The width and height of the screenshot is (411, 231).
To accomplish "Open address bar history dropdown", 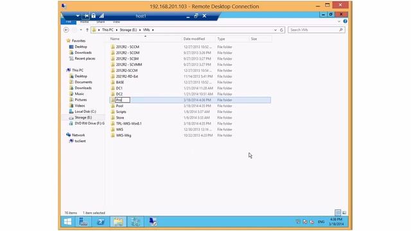I will tap(275, 30).
